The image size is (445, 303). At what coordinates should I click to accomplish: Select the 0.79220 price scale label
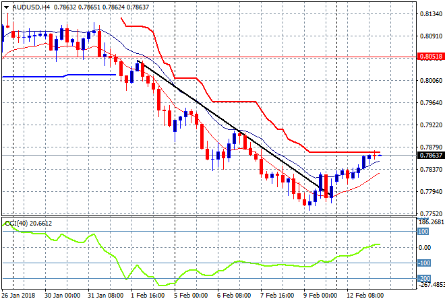point(431,125)
